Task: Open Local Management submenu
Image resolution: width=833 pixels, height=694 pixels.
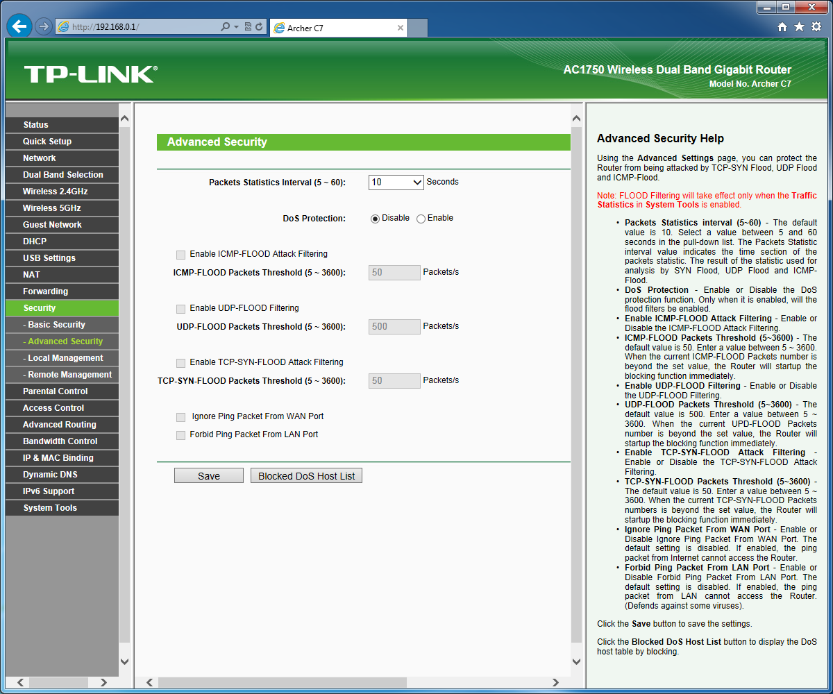Action: pos(62,358)
